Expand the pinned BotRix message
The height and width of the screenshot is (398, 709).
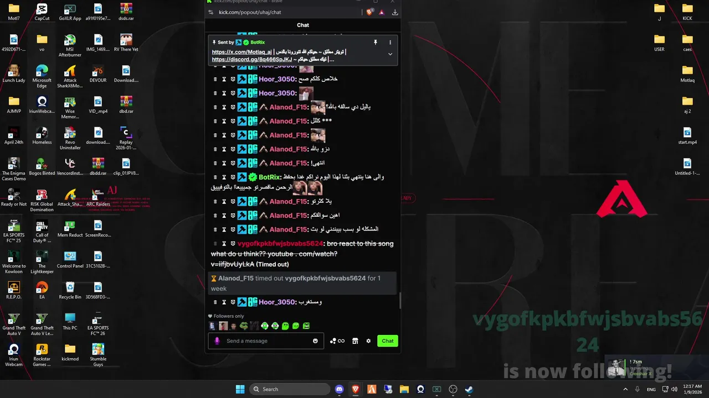390,54
